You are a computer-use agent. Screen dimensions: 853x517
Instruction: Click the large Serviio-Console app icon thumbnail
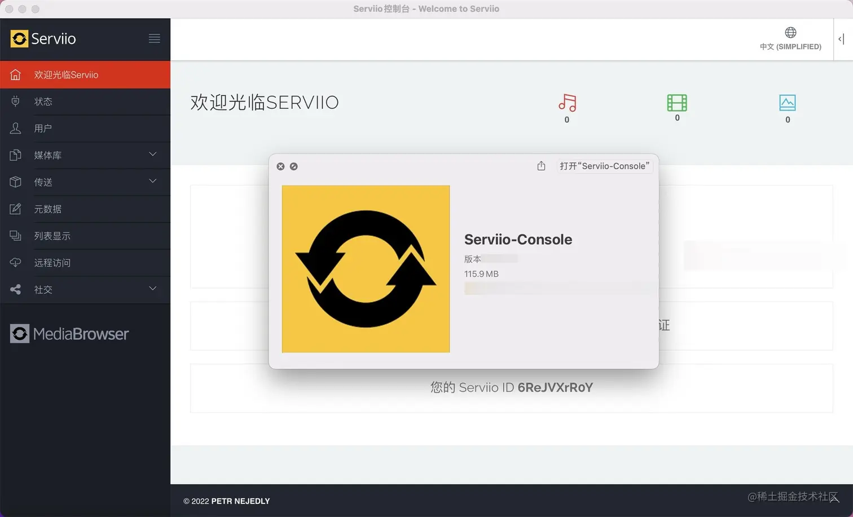point(366,269)
